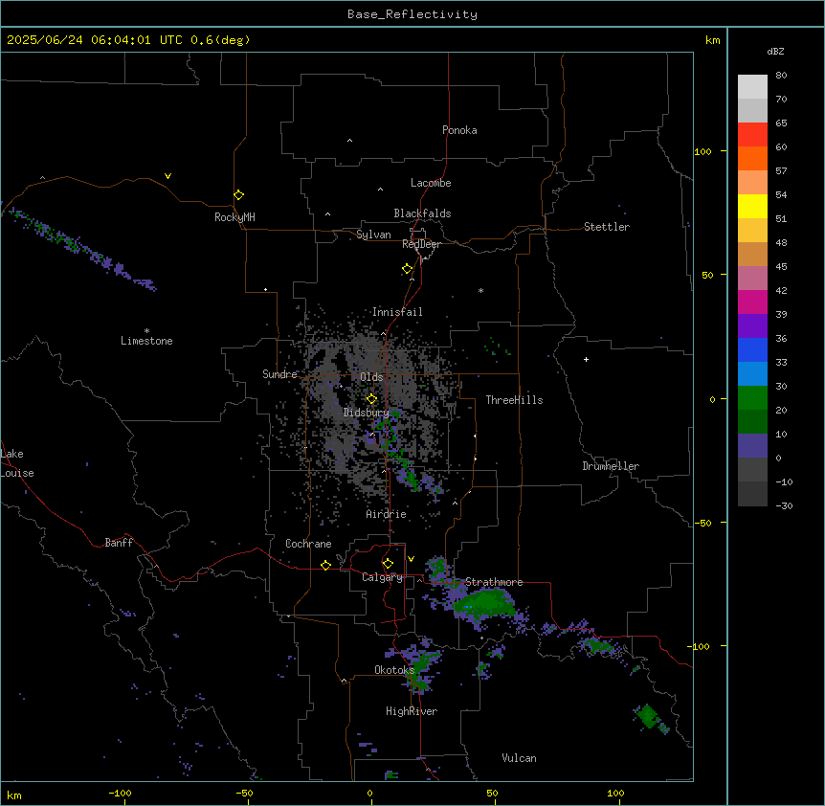Click the Innisfail town label
The height and width of the screenshot is (806, 825).
(x=397, y=312)
